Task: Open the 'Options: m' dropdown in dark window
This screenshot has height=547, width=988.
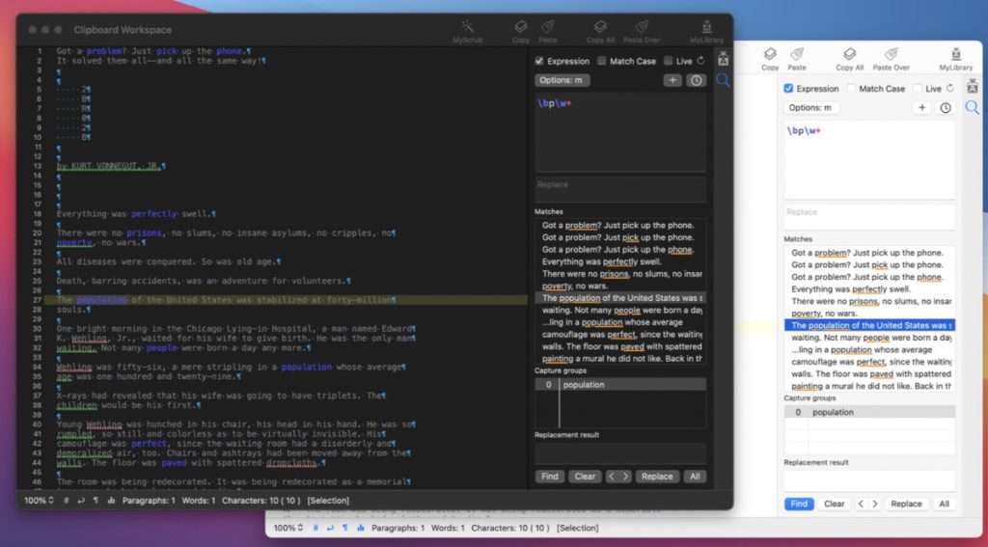Action: [x=563, y=80]
